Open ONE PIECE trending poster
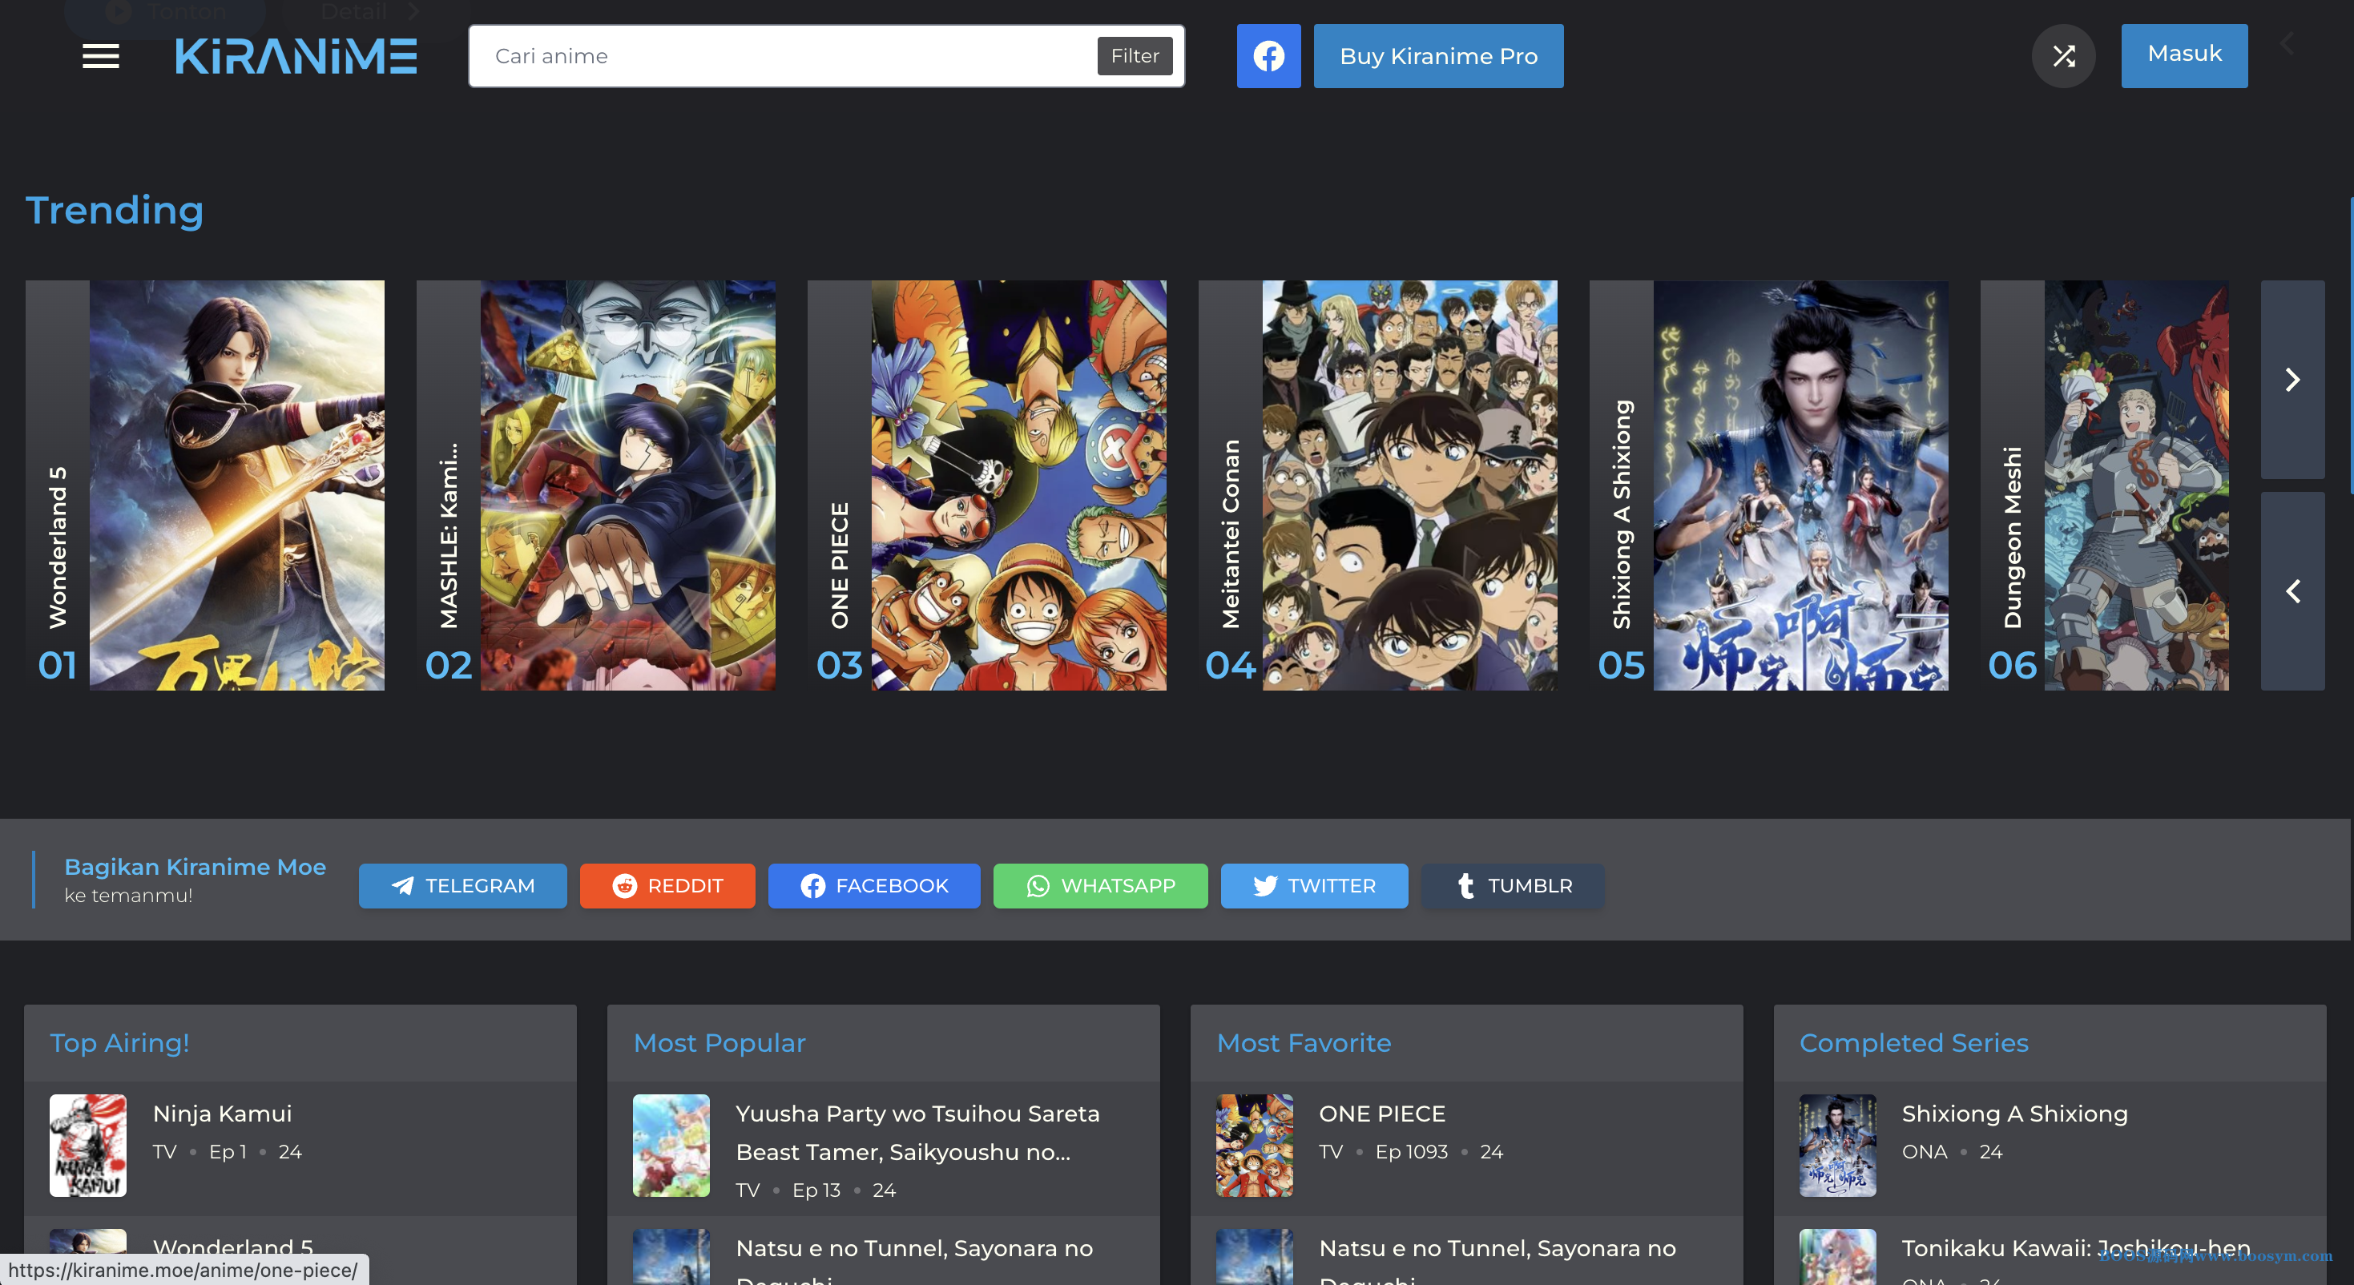 tap(1019, 485)
